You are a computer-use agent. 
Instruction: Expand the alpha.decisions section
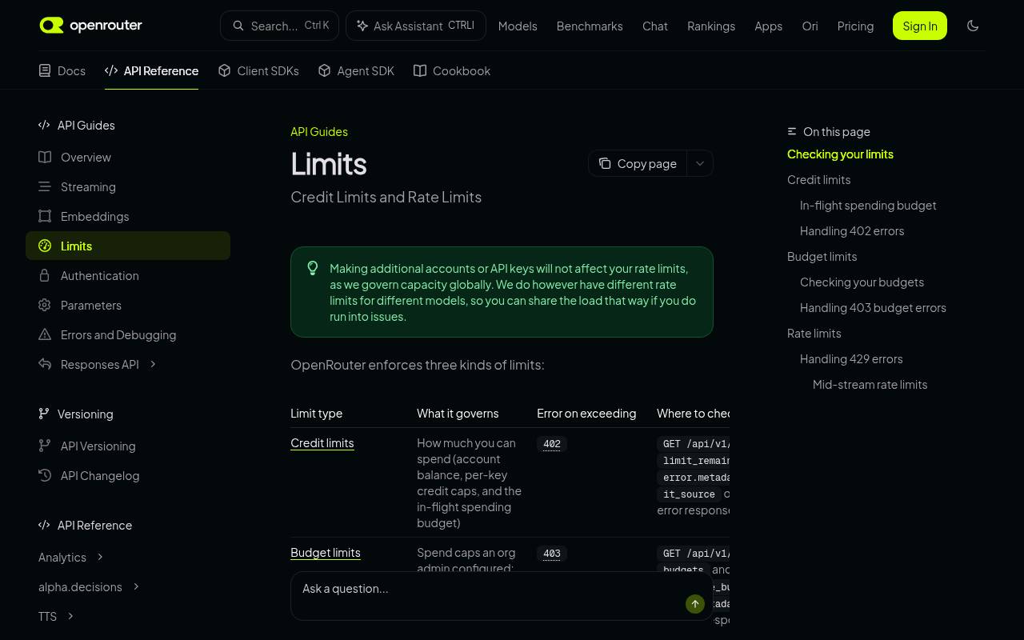(136, 586)
